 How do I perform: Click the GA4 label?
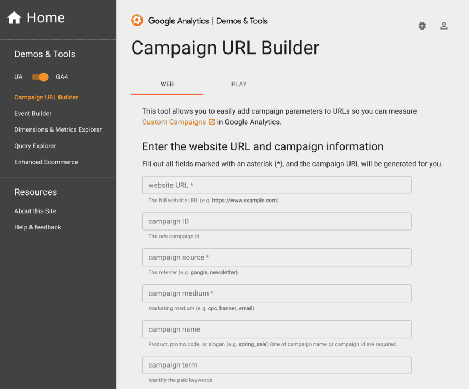coord(62,77)
